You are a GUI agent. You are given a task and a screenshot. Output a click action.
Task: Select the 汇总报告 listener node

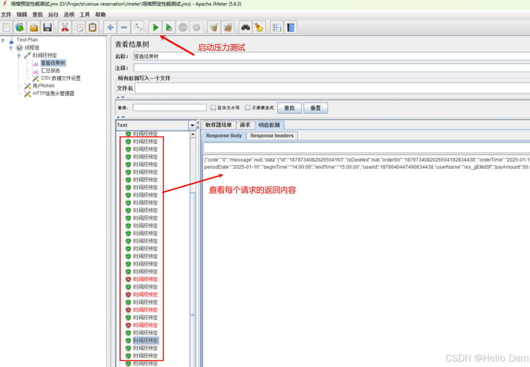(x=51, y=70)
